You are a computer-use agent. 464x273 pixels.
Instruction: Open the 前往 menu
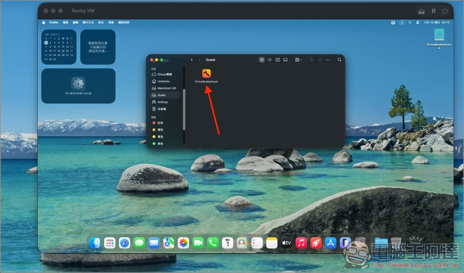pyautogui.click(x=101, y=22)
